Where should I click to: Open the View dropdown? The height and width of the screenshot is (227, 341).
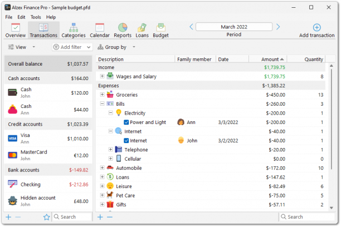(21, 47)
